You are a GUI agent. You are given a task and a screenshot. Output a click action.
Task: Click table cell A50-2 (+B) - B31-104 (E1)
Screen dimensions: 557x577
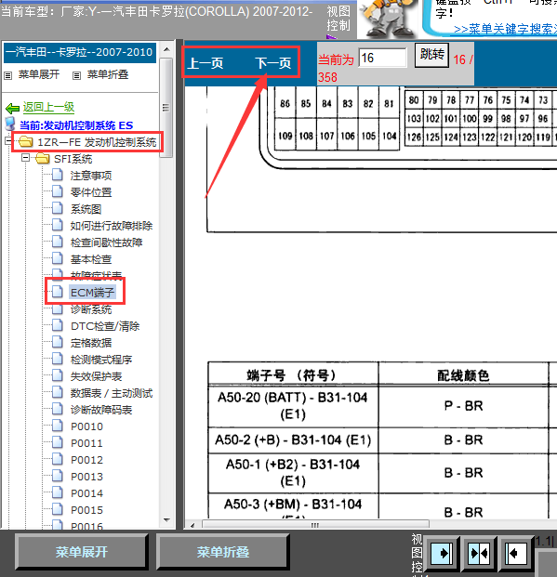tap(293, 439)
